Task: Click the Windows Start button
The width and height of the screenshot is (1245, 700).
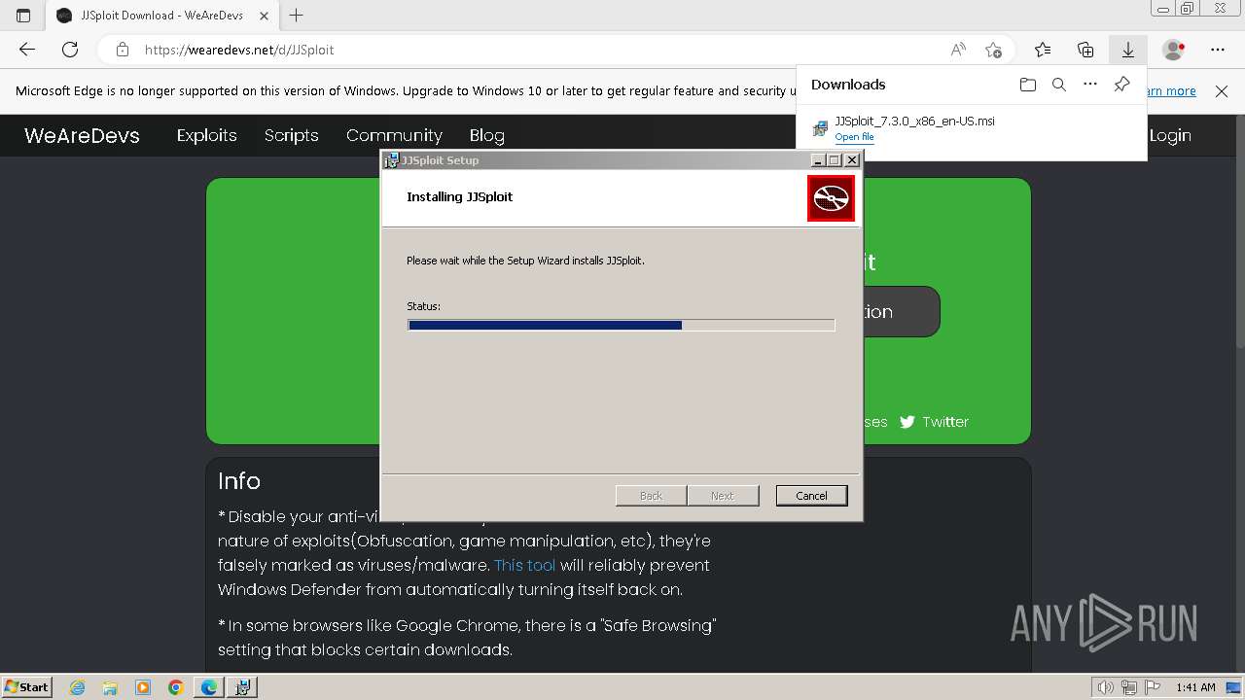Action: pos(26,686)
